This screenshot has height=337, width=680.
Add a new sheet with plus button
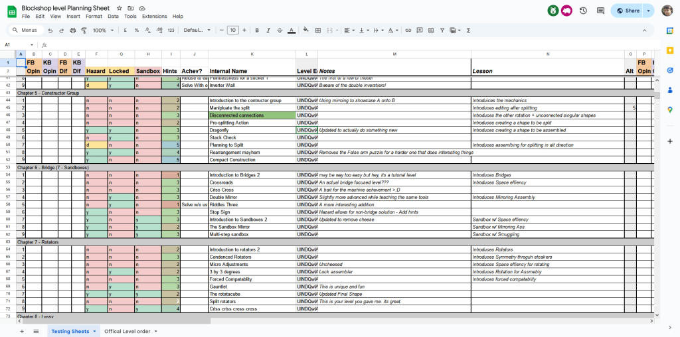(21, 331)
